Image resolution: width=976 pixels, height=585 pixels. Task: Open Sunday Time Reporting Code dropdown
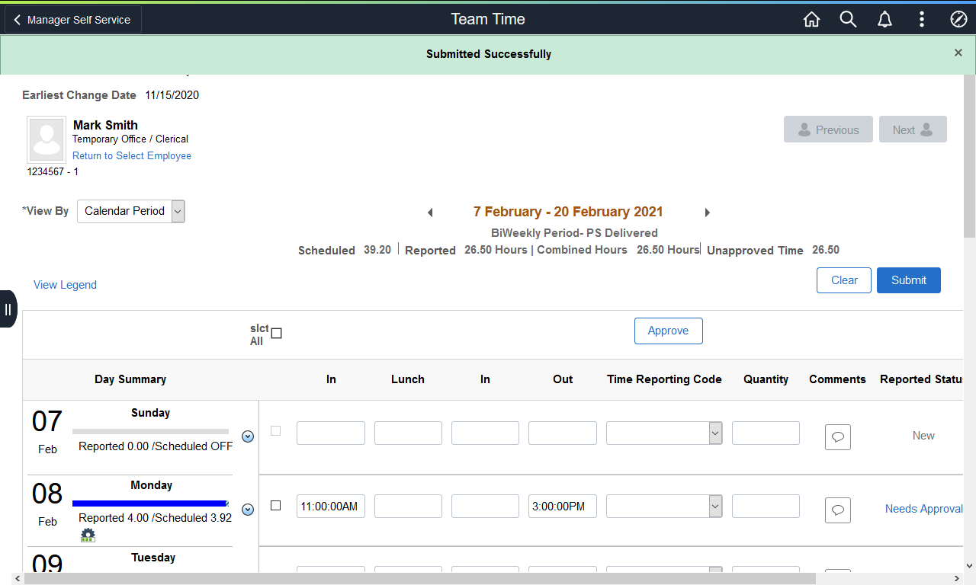tap(664, 433)
